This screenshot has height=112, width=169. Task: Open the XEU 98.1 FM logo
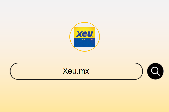tap(84, 37)
